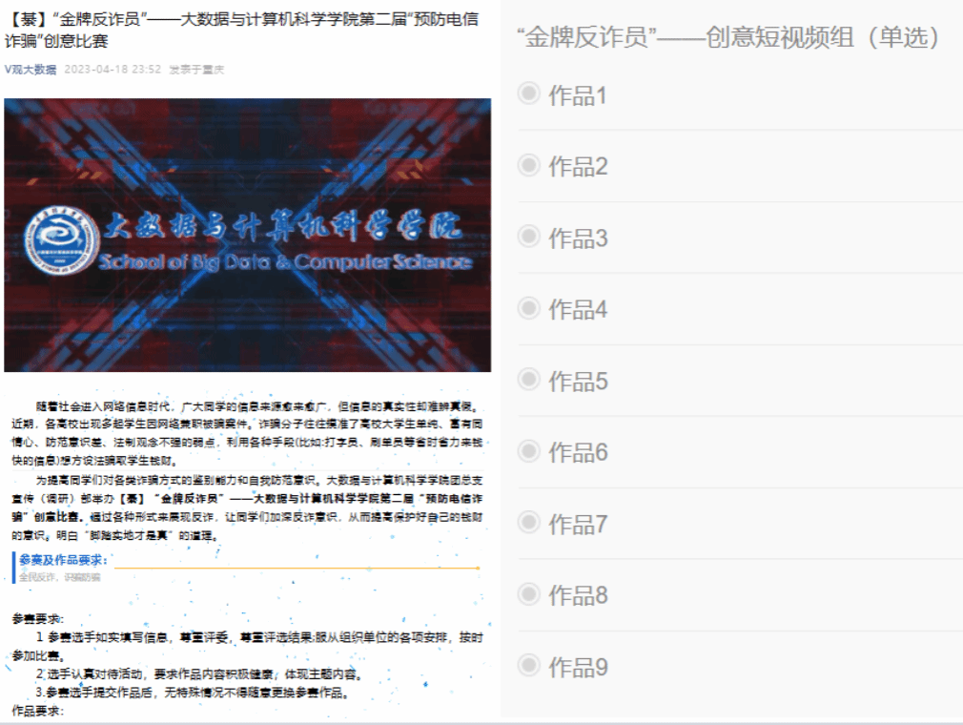Viewport: 963px width, 725px height.
Task: Click the 参赛及作品要求 section heading
Action: [63, 560]
